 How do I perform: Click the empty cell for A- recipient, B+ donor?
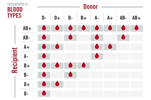click(84, 56)
